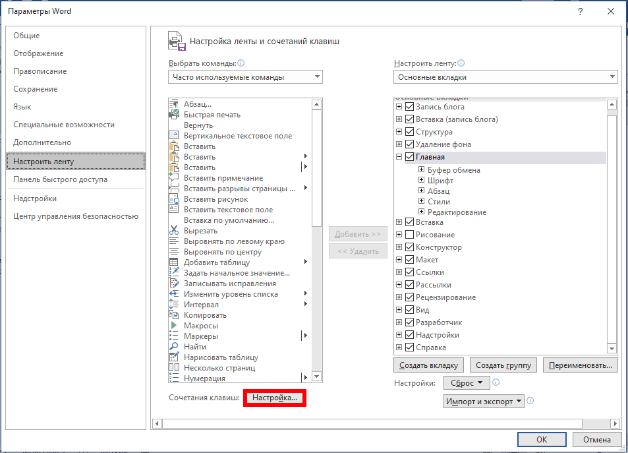Click the Добавить таблицу grid icon
Screen dimensions: 628x453
click(x=174, y=262)
